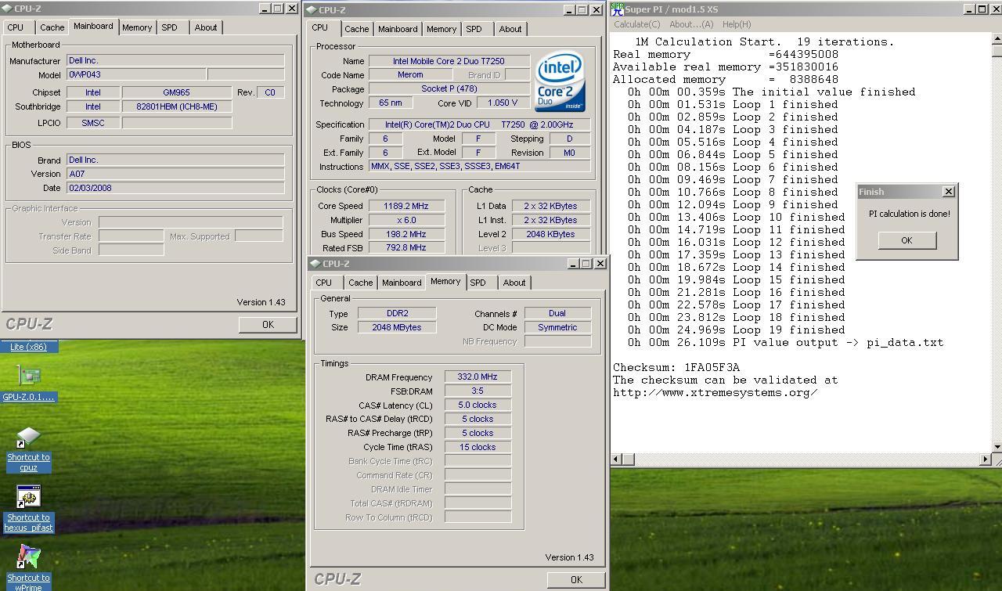Click left arrow of Super PI horizontal scrollbar

(x=617, y=459)
